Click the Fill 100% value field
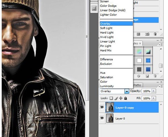 pyautogui.click(x=146, y=98)
